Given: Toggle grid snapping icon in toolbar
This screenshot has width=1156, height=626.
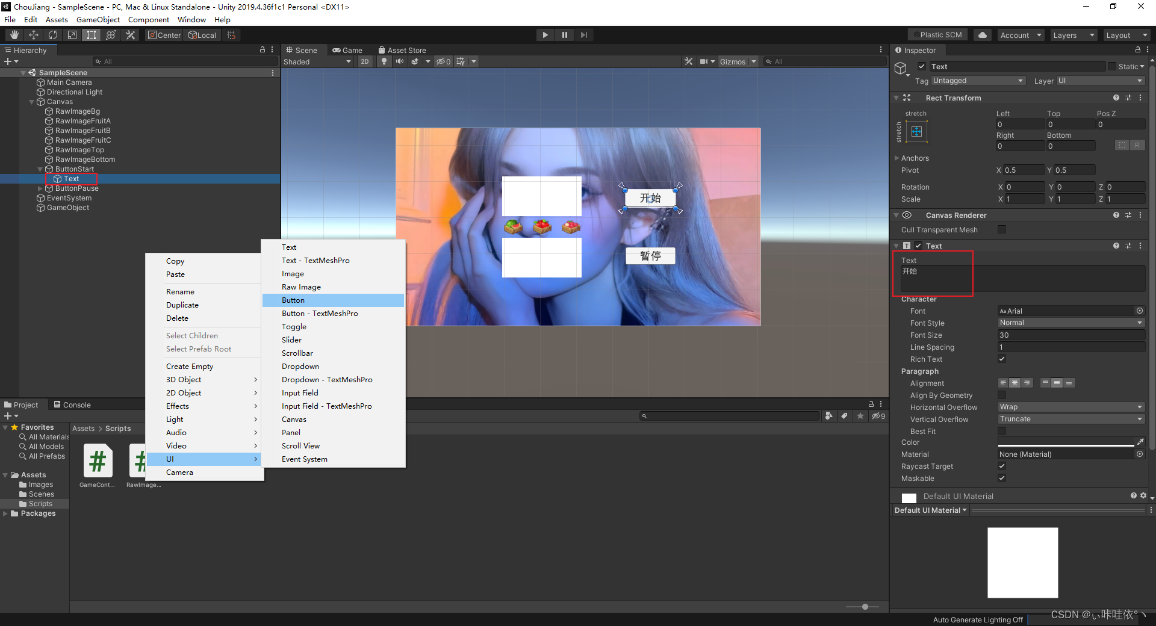Looking at the screenshot, I should click(x=231, y=35).
